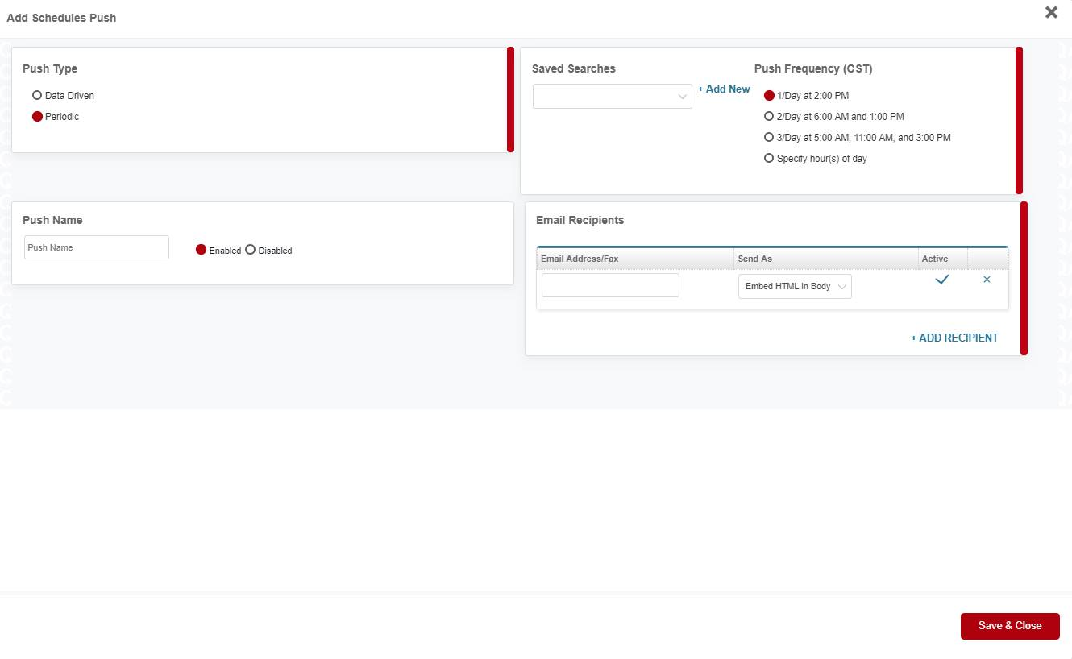Click the Email Address/Fax input box
This screenshot has height=659, width=1072.
610,285
